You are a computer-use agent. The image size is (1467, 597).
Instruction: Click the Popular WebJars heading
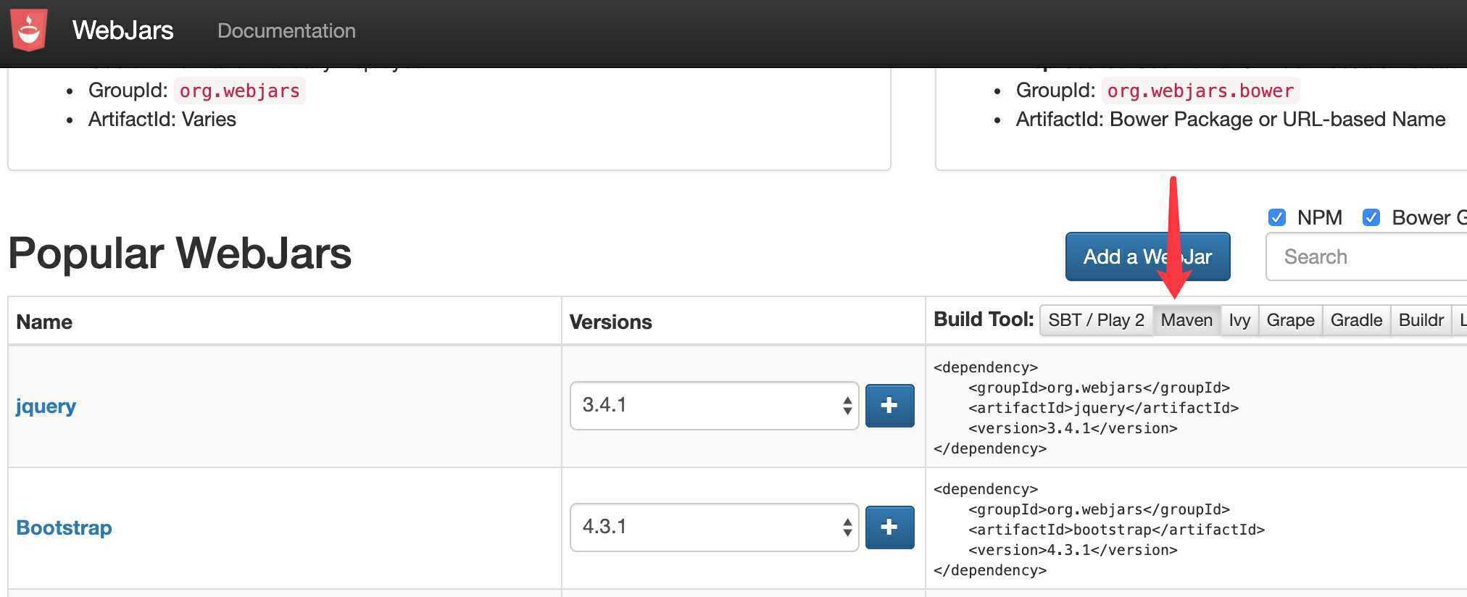tap(180, 253)
